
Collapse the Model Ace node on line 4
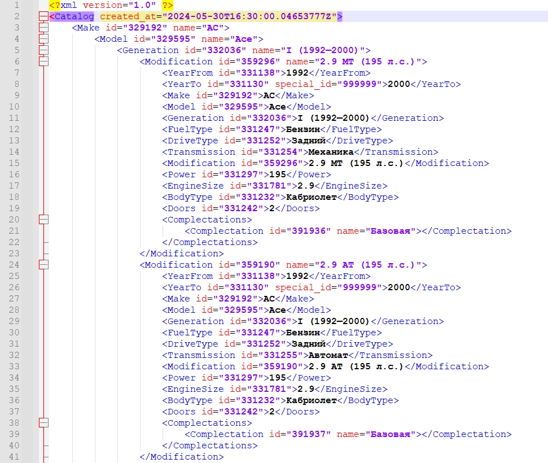43,39
